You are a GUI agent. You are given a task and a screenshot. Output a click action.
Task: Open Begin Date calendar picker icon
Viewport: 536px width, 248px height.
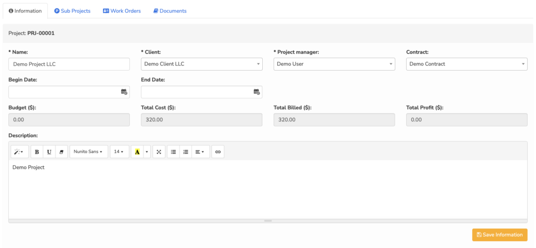click(x=124, y=92)
